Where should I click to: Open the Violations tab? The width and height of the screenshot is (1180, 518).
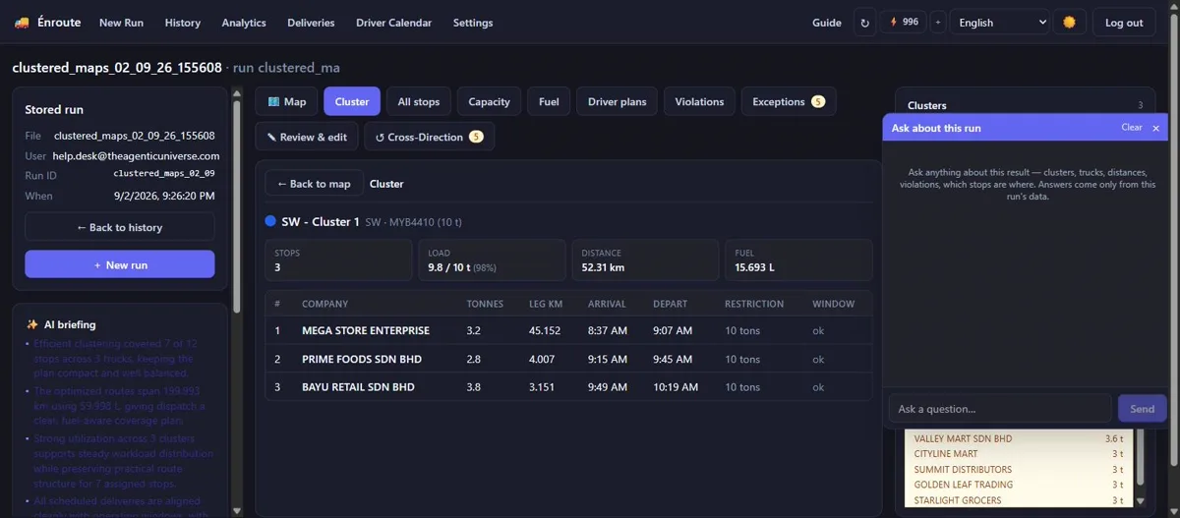pyautogui.click(x=699, y=101)
